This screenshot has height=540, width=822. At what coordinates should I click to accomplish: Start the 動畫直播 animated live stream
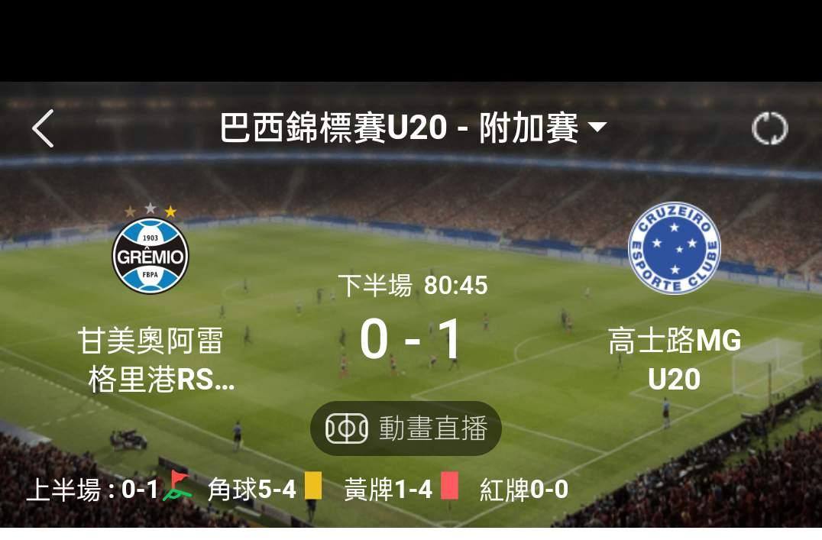point(406,428)
